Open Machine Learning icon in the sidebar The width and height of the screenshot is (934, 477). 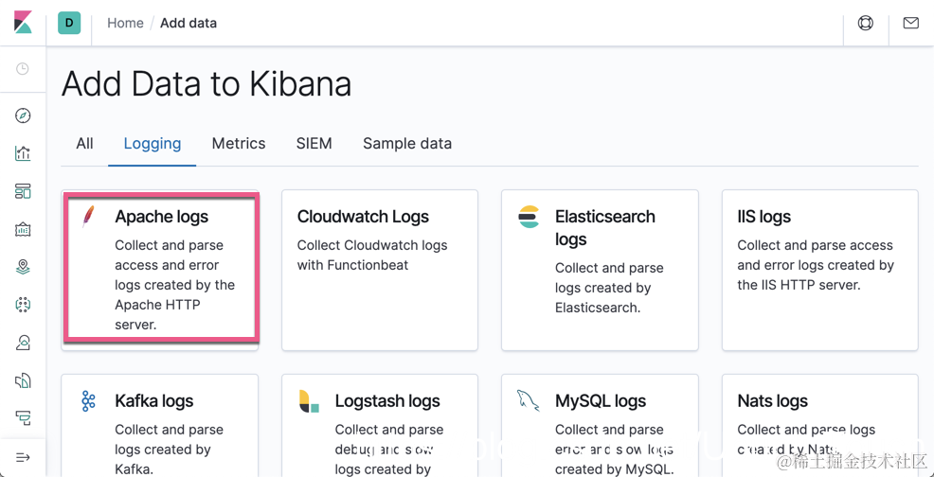click(x=23, y=305)
